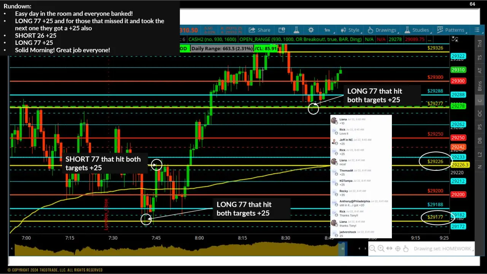
Task: Click the horizontal expand arrows icon
Action: point(389,249)
